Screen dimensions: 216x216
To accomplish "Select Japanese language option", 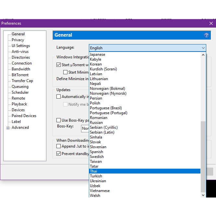I will point(98,54).
